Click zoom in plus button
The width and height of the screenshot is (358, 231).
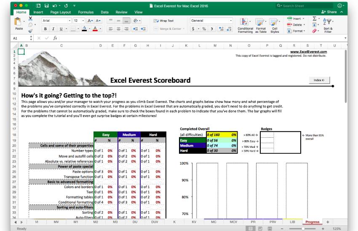(323, 228)
